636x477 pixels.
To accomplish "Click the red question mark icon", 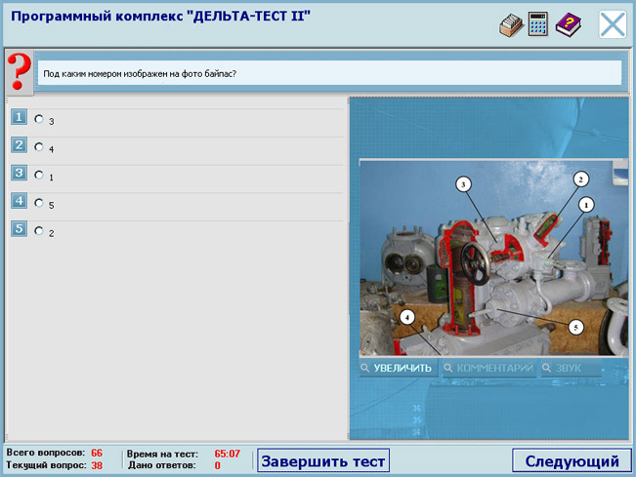I will click(x=20, y=72).
